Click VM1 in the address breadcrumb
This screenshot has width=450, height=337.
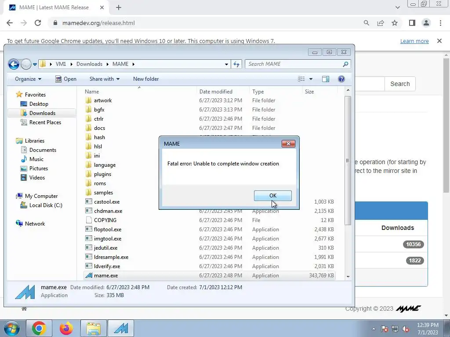pyautogui.click(x=61, y=64)
